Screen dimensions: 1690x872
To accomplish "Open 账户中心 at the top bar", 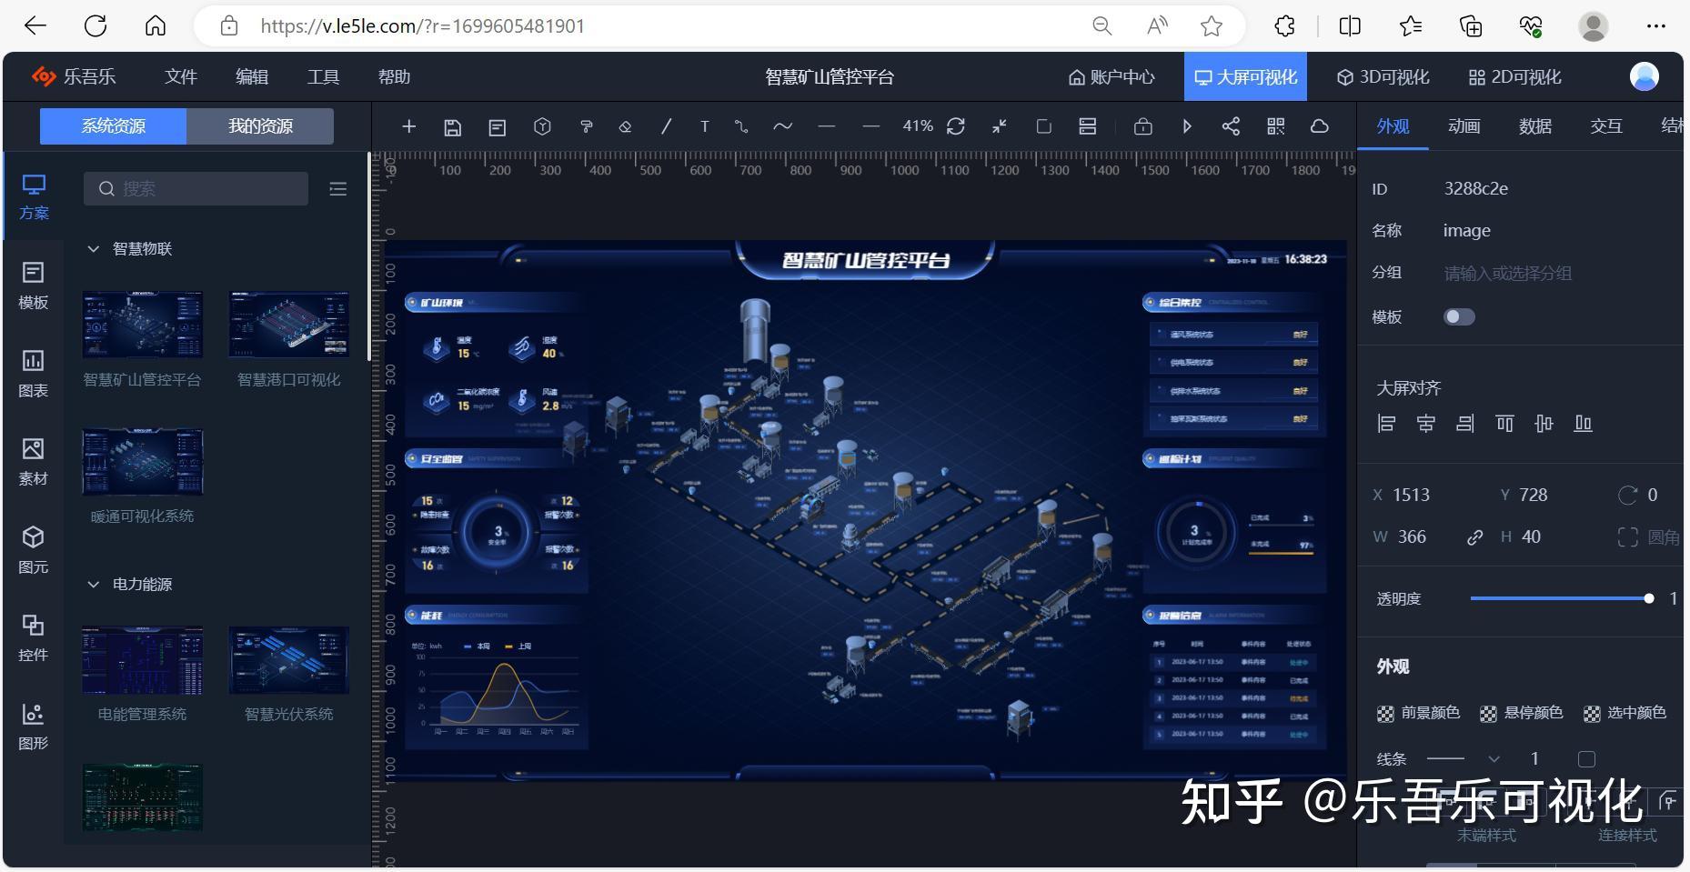I will pyautogui.click(x=1111, y=76).
